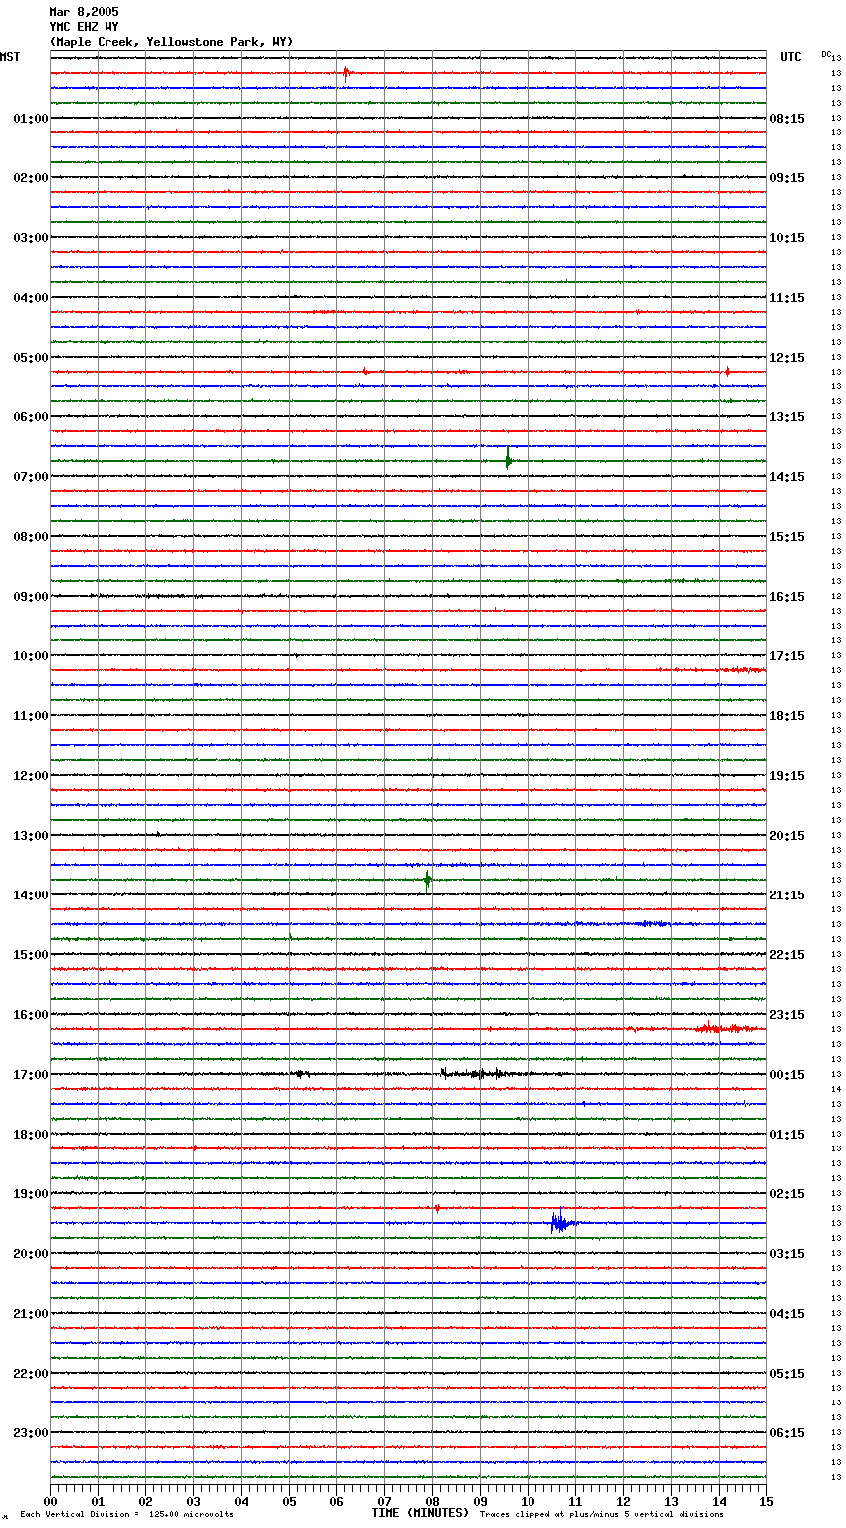Click the "DC" column header at top right

point(826,54)
